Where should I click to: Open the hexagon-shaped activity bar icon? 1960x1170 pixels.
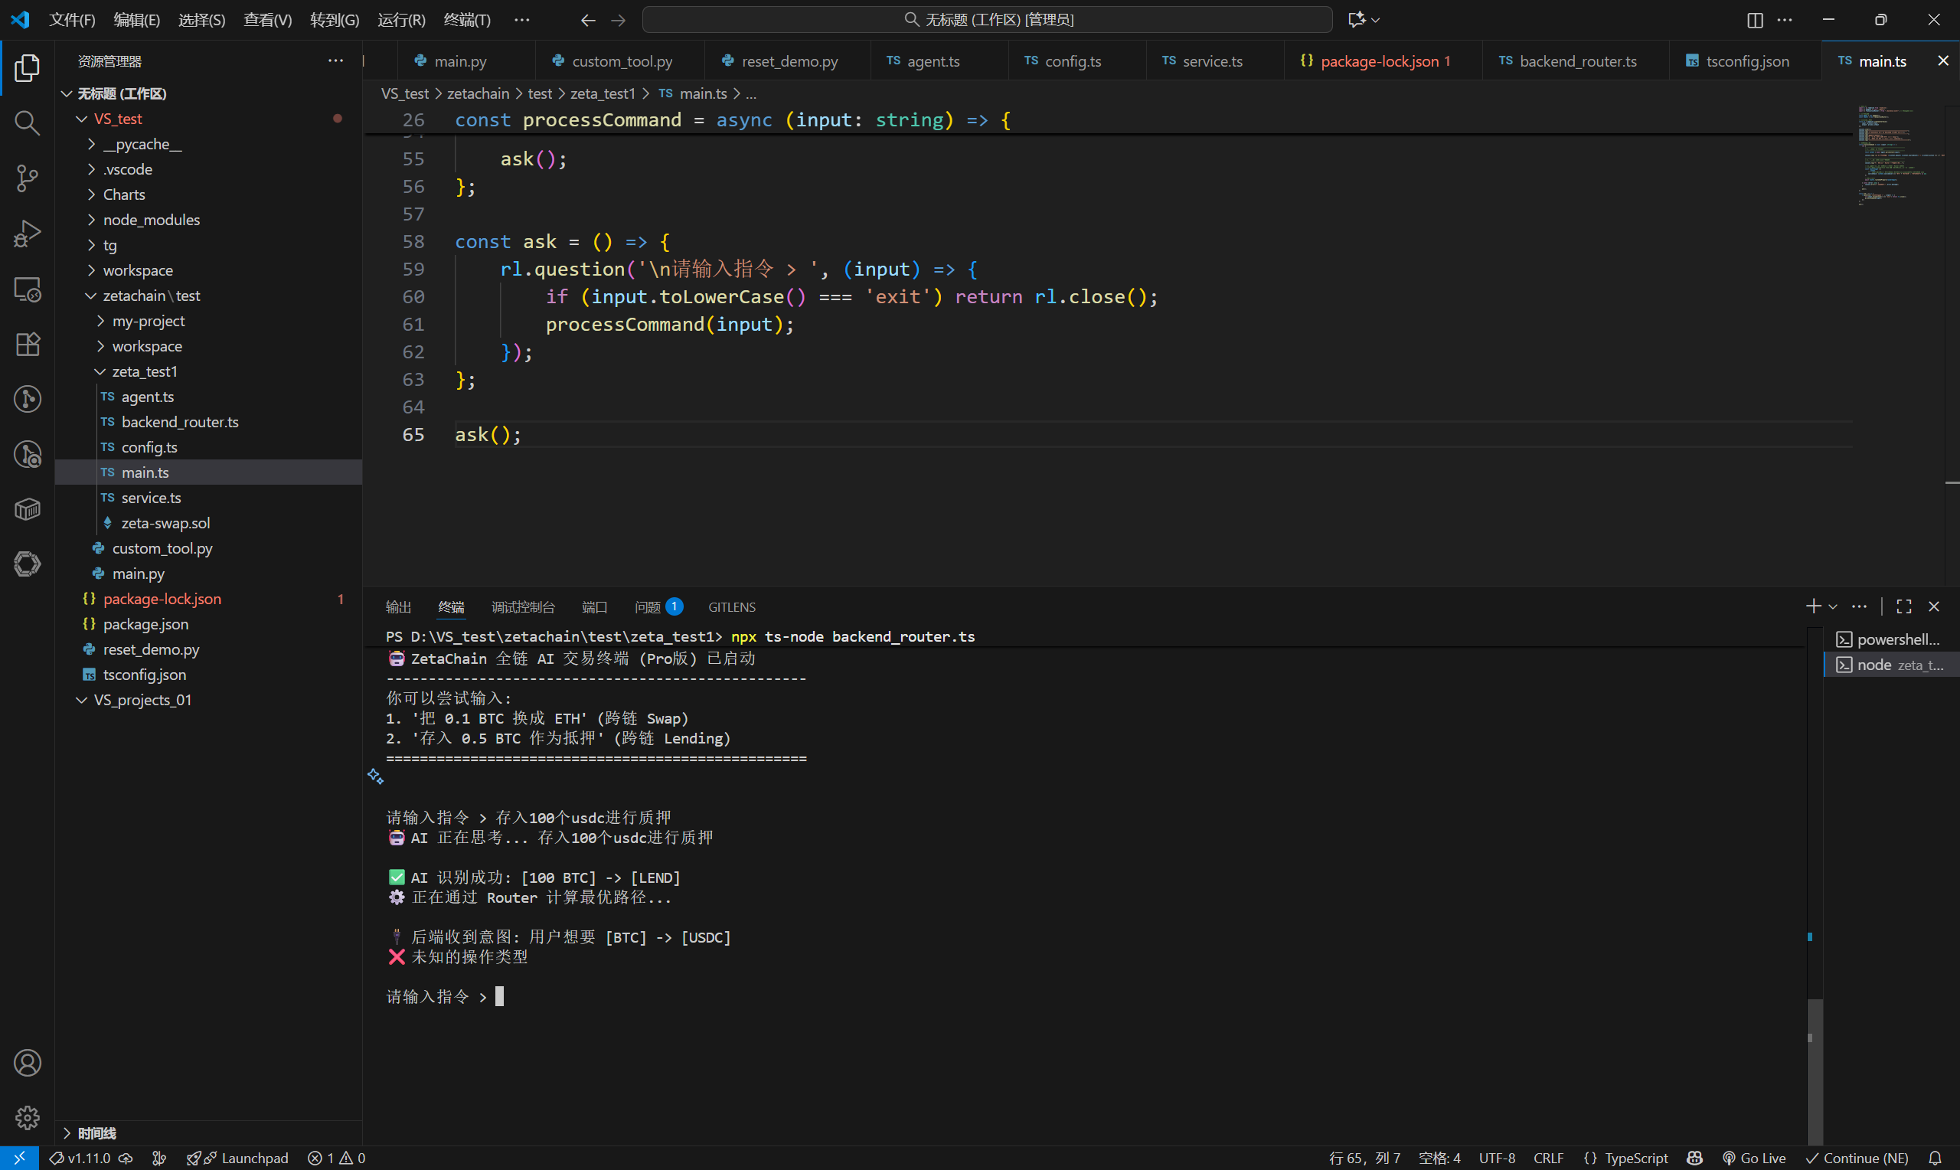(x=27, y=564)
